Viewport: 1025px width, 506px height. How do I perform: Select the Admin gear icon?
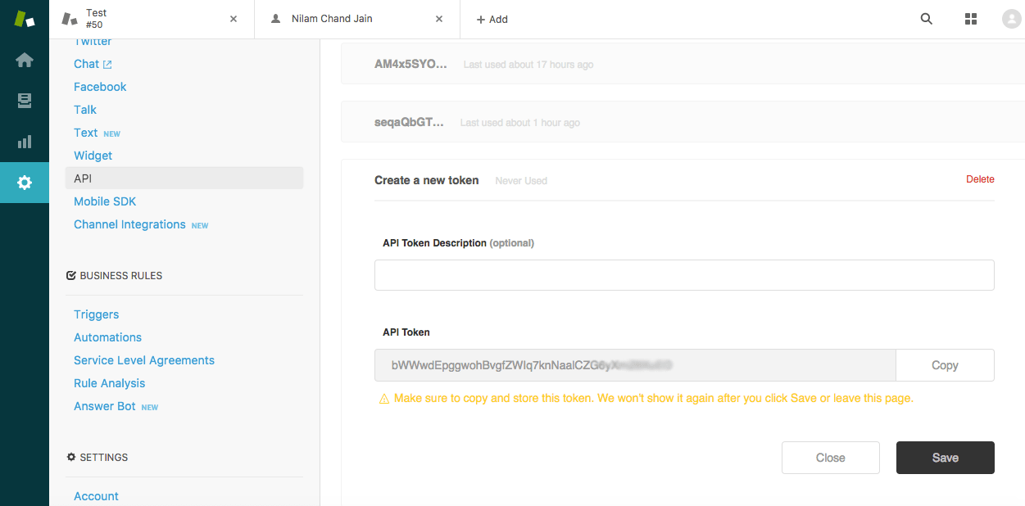(x=25, y=183)
